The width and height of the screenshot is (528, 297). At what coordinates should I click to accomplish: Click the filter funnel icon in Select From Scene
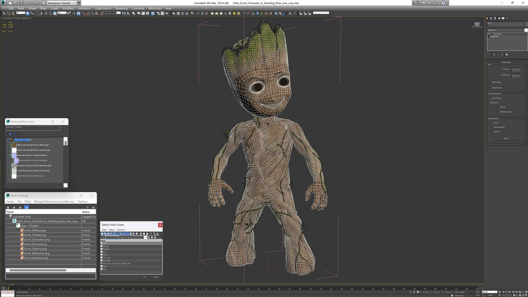click(x=151, y=234)
